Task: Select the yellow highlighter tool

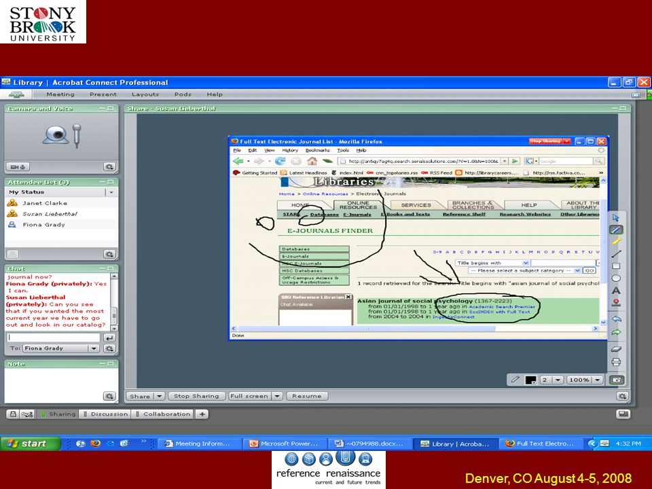Action: point(616,241)
